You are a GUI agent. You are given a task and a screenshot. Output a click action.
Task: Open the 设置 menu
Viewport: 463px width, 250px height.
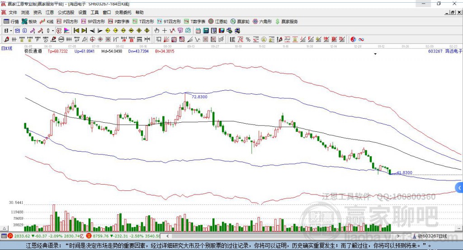click(82, 12)
